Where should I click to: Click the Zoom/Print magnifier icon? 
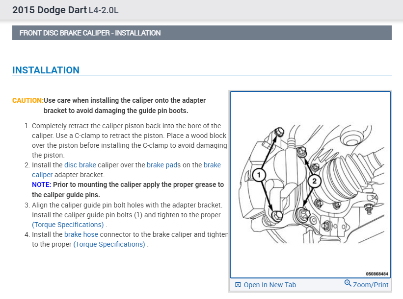[348, 283]
